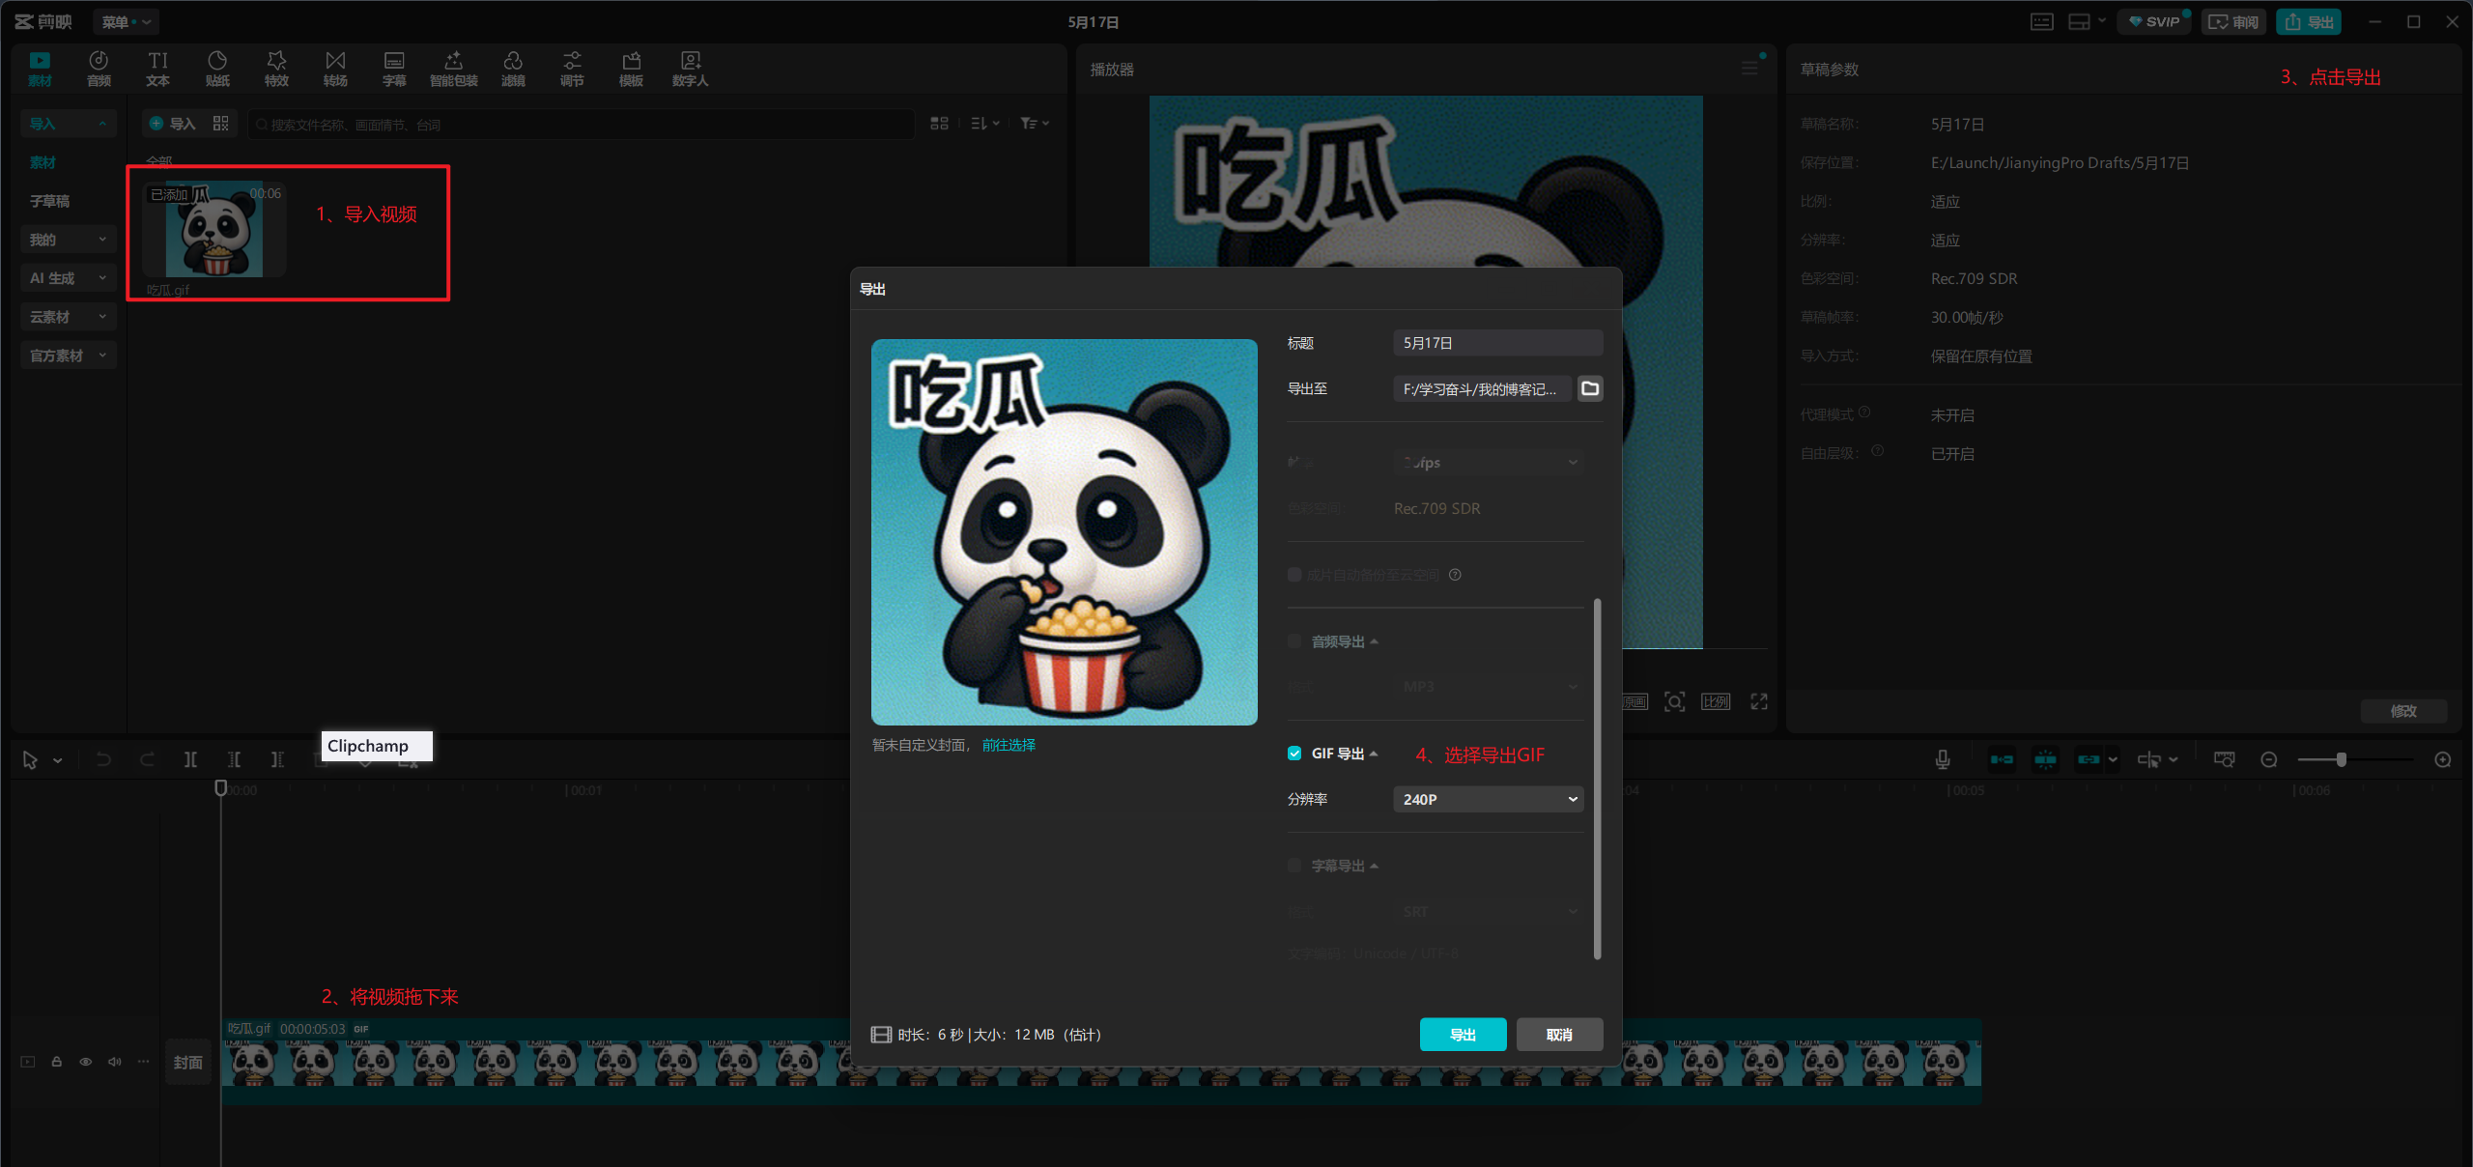Click the 比例 ratio icon under the player

[1716, 701]
